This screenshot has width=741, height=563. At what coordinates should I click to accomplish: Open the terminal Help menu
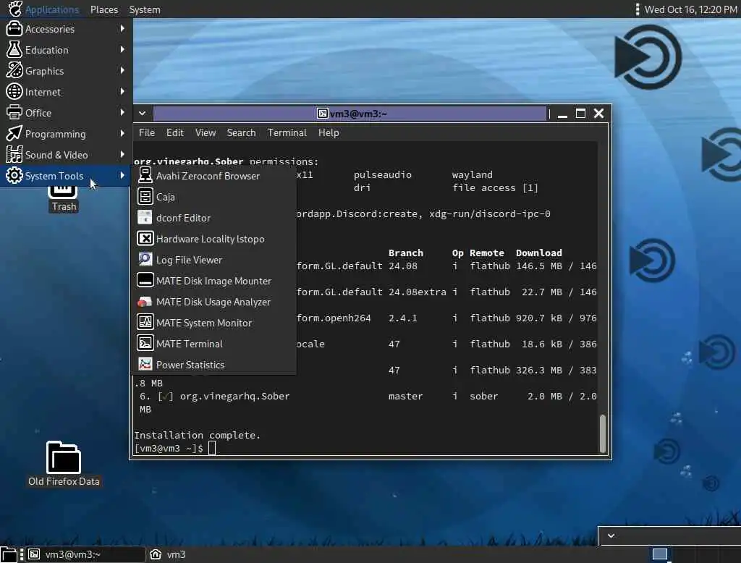click(x=329, y=133)
